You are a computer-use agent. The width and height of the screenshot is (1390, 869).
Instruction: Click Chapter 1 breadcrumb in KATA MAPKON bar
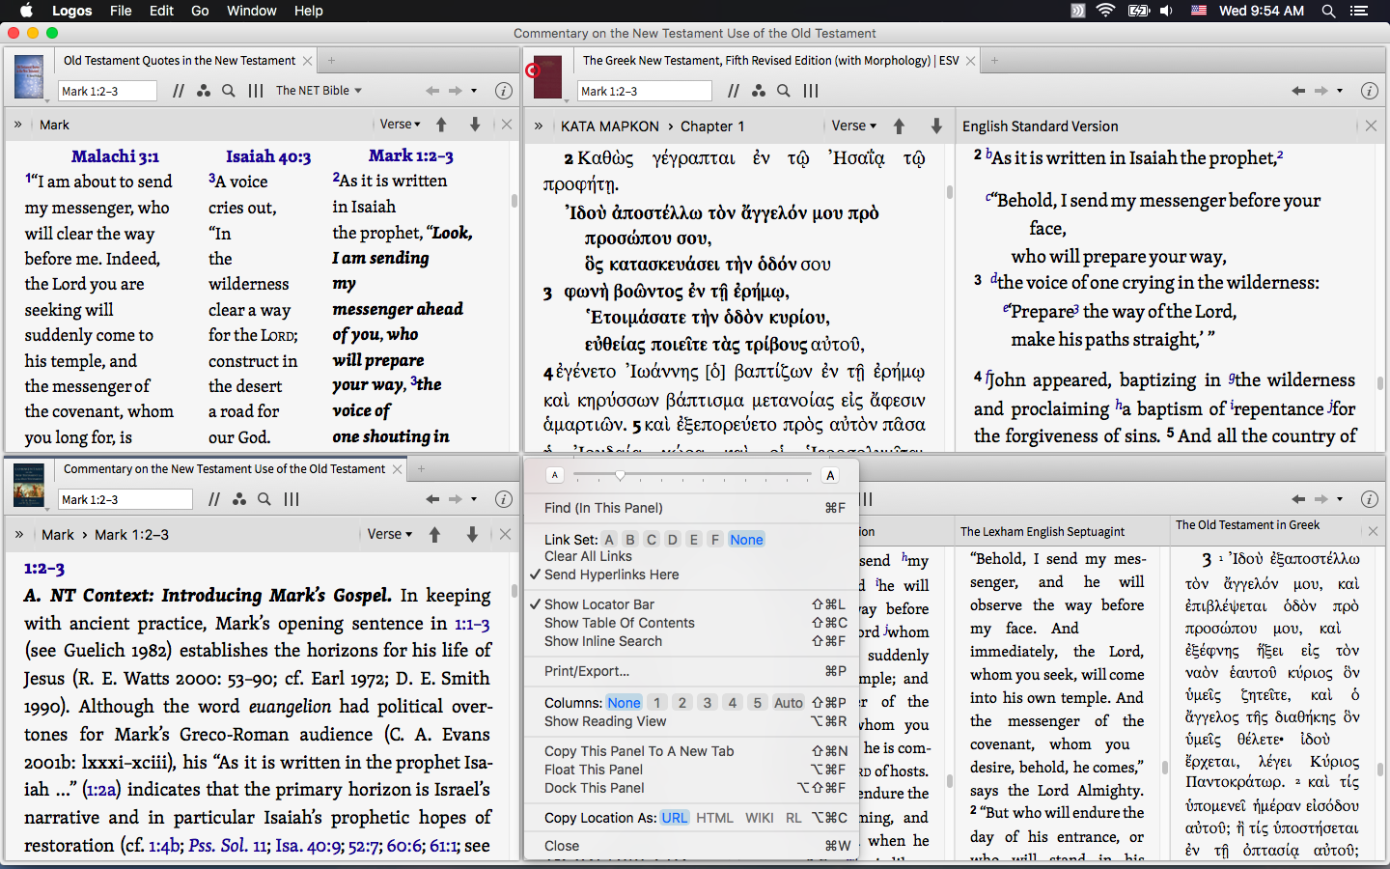point(712,126)
